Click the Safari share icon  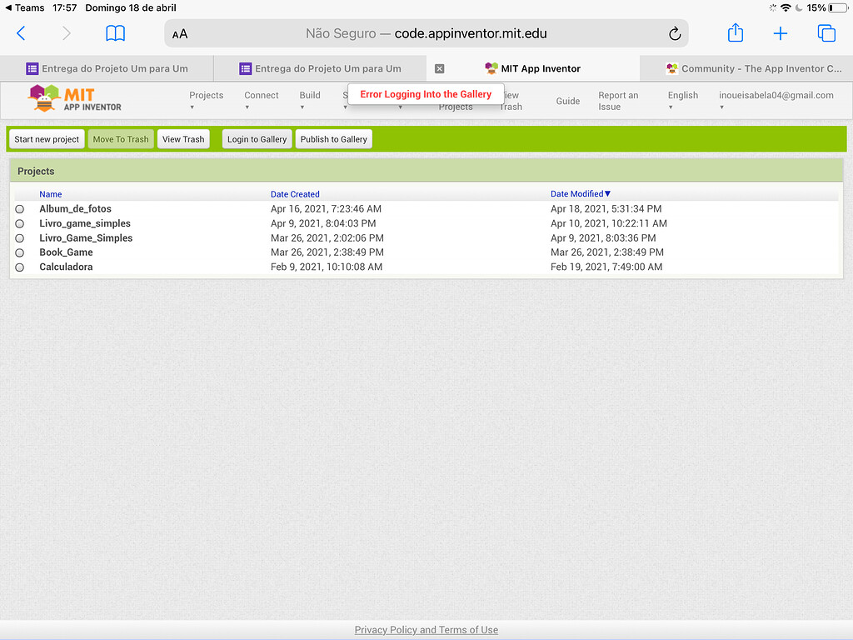click(735, 33)
